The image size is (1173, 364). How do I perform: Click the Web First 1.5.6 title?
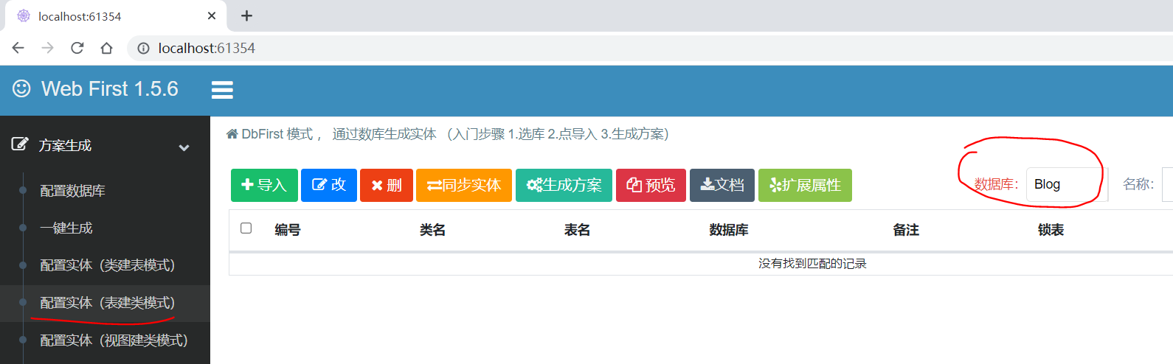click(110, 89)
